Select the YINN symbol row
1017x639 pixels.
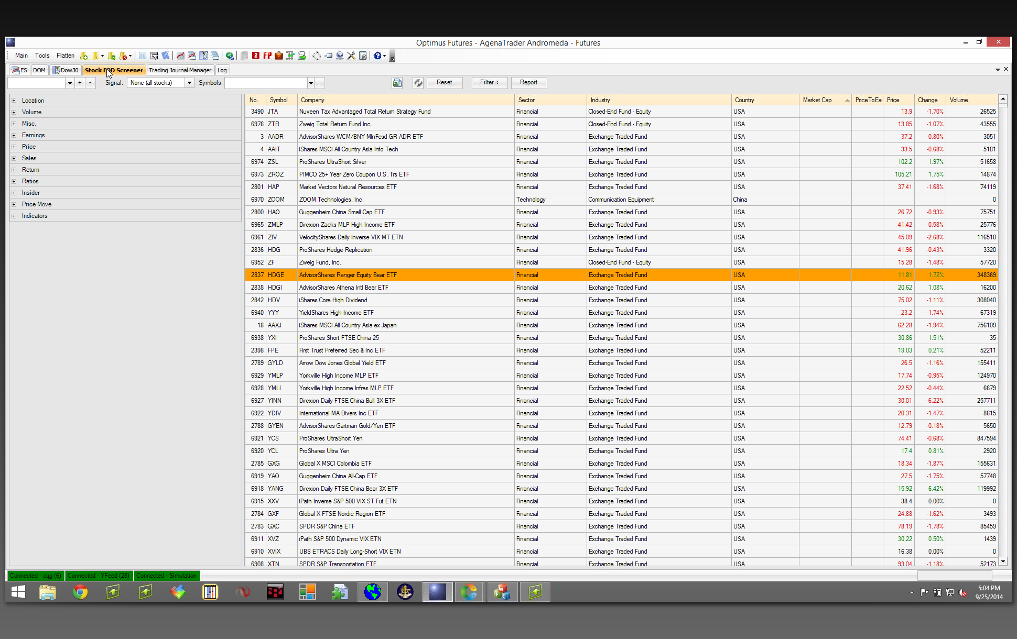621,401
